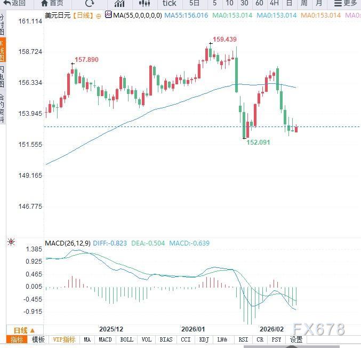Click the sun icon beside MACD panel
Screen dimensions: 361x348
(x=11, y=242)
